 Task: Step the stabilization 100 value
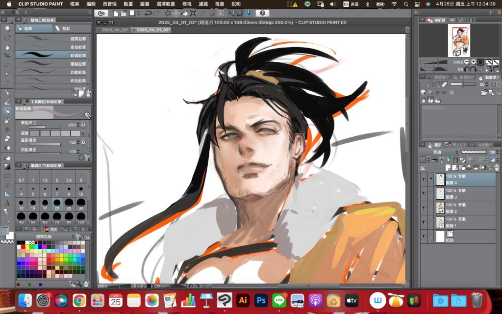78,151
